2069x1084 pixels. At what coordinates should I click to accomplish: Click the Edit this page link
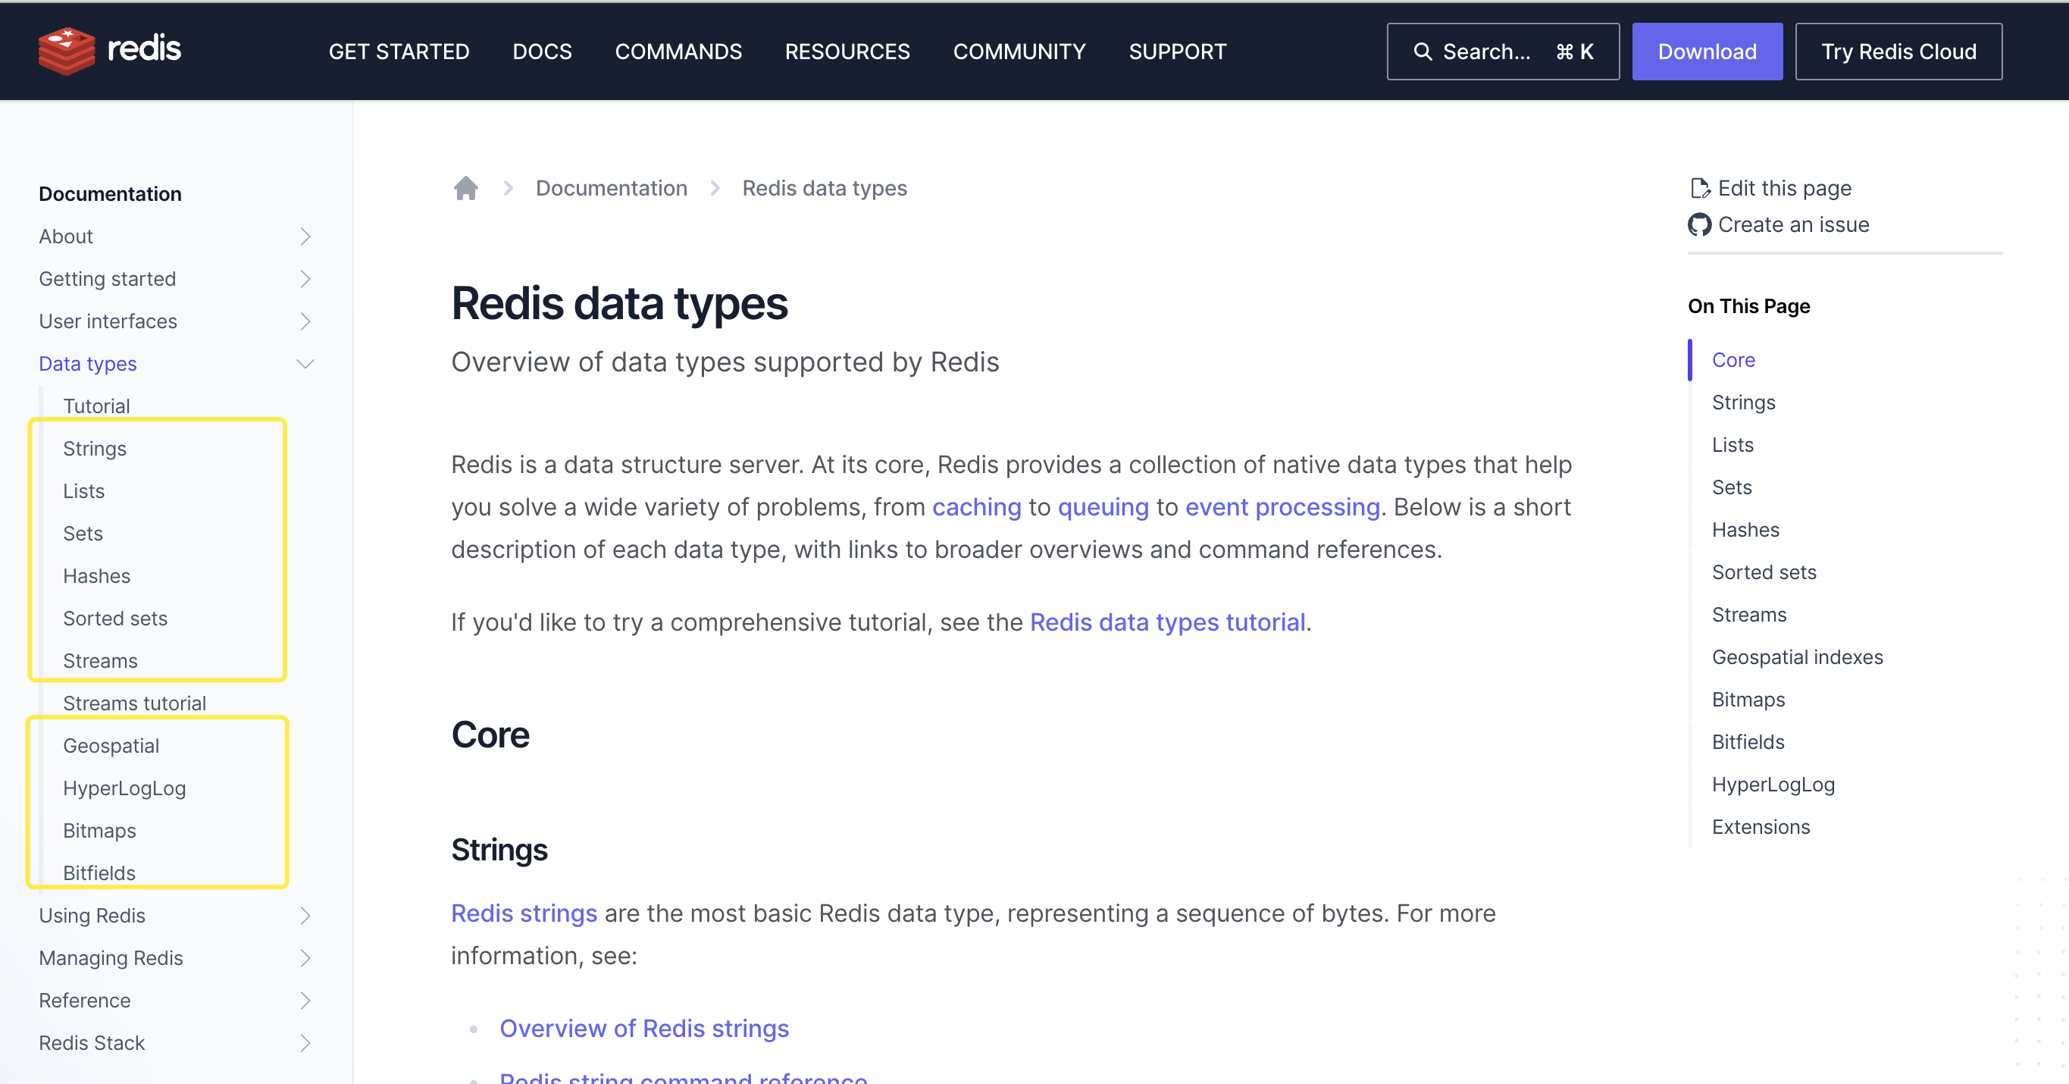[1784, 188]
